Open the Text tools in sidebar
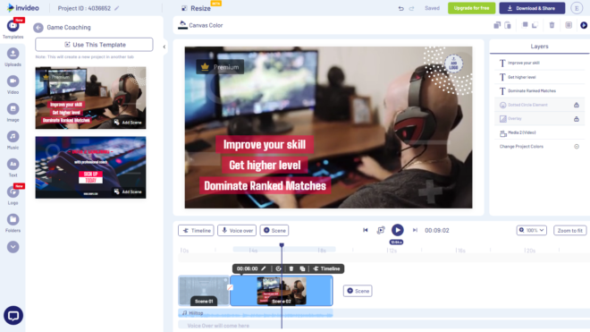The width and height of the screenshot is (590, 332). [x=13, y=168]
